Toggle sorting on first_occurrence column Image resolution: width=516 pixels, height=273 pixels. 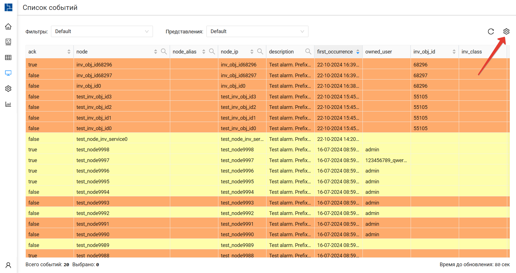[358, 51]
